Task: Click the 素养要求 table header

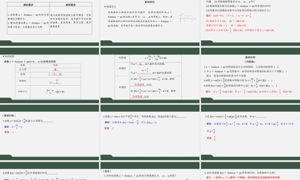Action: (71, 4)
